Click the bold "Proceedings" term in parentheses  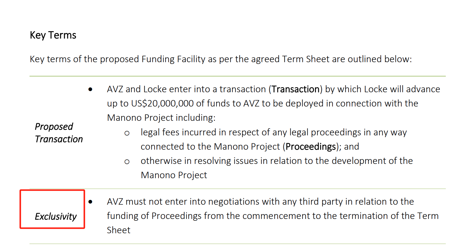pyautogui.click(x=311, y=147)
